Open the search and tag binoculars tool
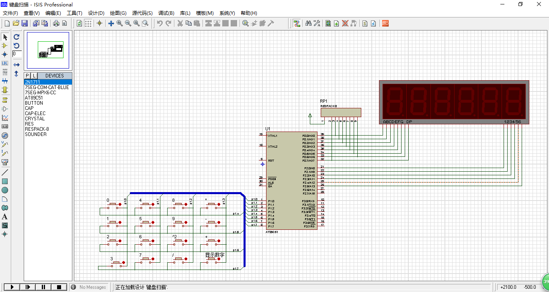549x292 pixels. coord(309,23)
